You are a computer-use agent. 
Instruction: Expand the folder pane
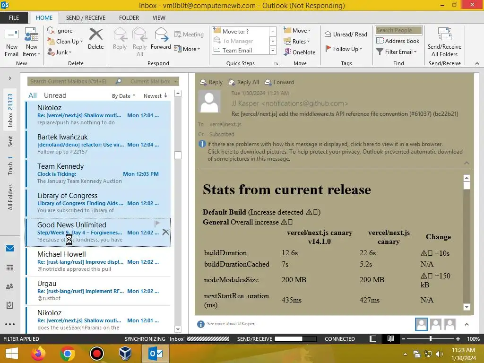click(x=10, y=78)
